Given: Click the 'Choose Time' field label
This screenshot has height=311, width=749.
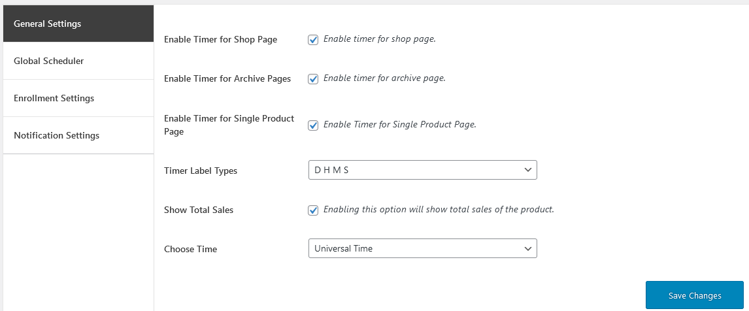Looking at the screenshot, I should pos(190,249).
